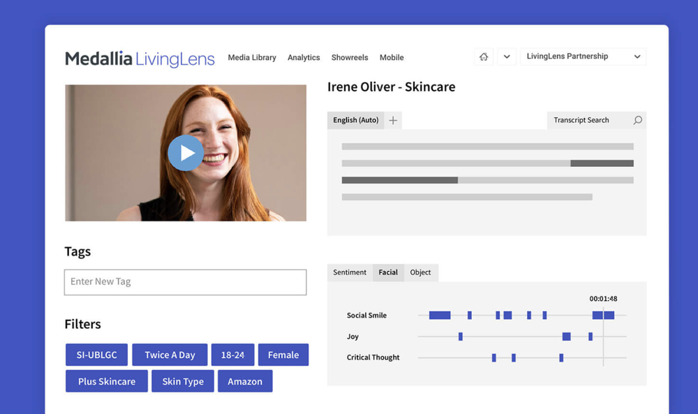698x414 pixels.
Task: Click the plus icon to add a transcript language
Action: click(392, 120)
